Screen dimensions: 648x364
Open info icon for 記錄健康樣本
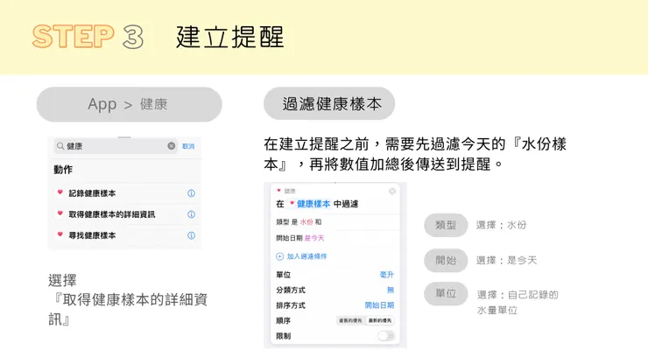pos(192,193)
